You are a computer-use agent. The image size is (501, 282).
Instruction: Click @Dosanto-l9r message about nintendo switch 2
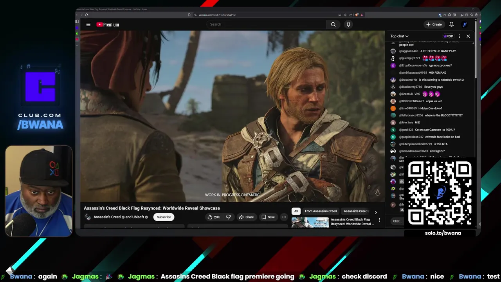point(441,80)
